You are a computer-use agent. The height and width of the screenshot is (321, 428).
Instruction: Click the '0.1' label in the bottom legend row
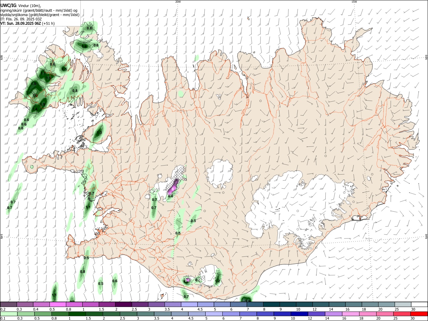pos(3,318)
